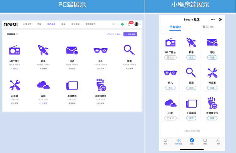The width and height of the screenshot is (236, 153).
Task: Open 答题领金币 icon in mini program
Action: point(213,103)
